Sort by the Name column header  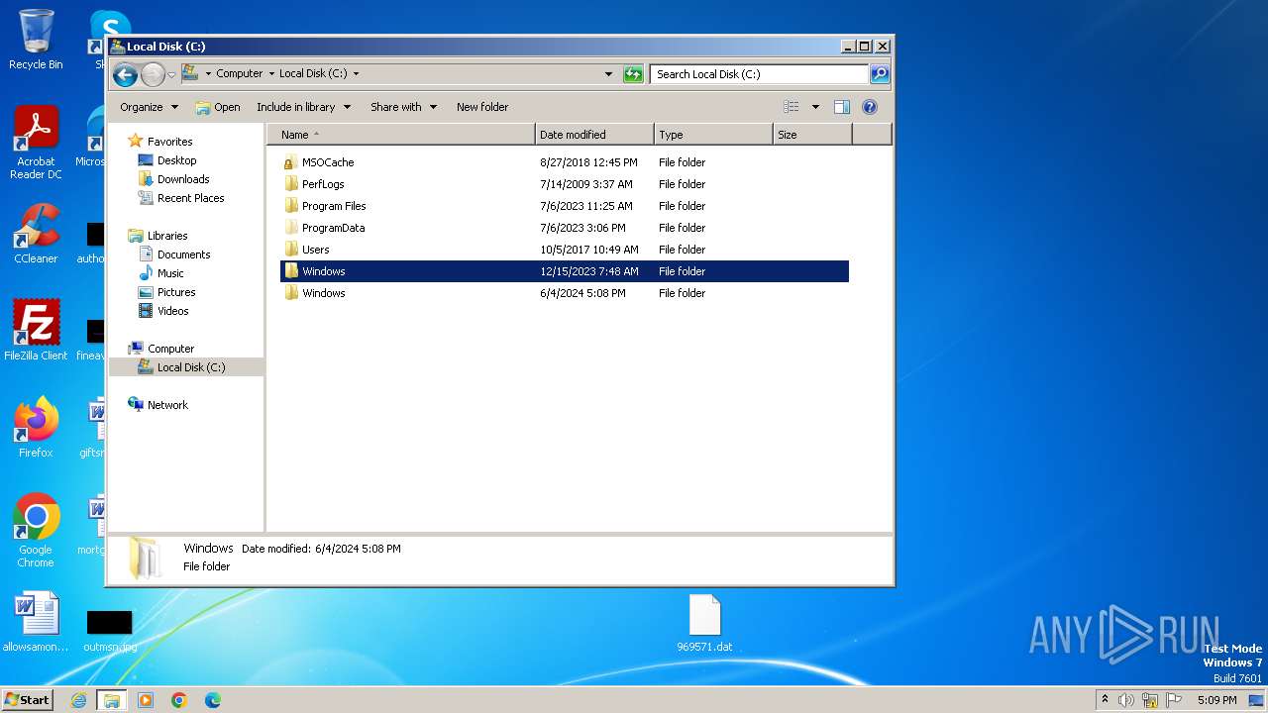pyautogui.click(x=401, y=135)
